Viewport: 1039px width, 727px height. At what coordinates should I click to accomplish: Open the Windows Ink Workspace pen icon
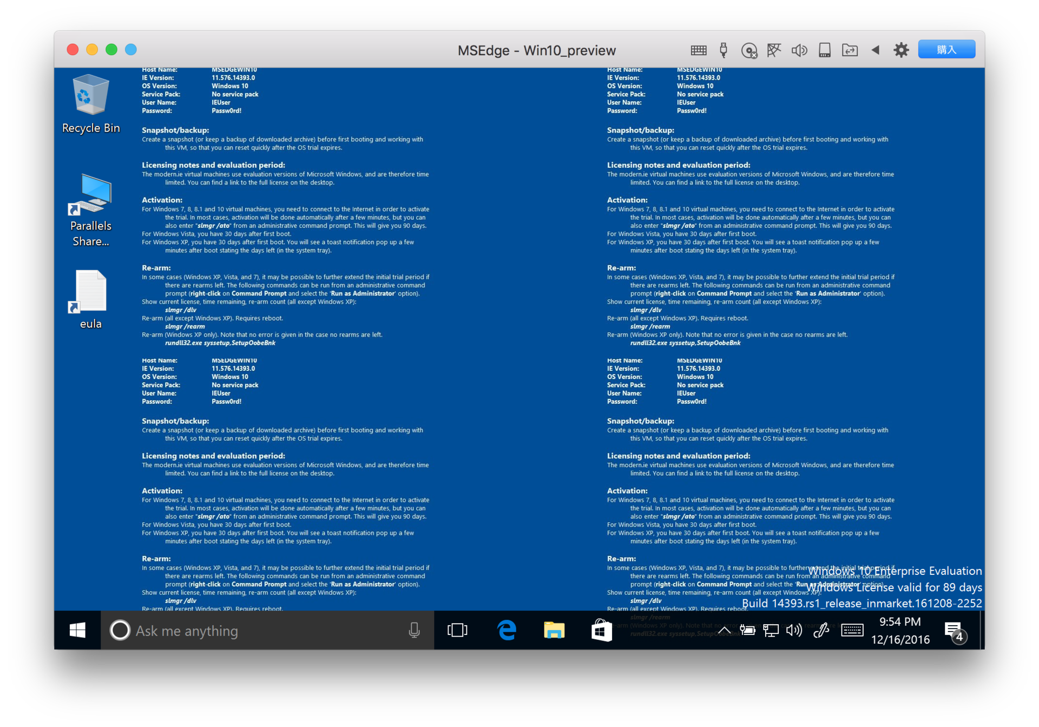821,630
